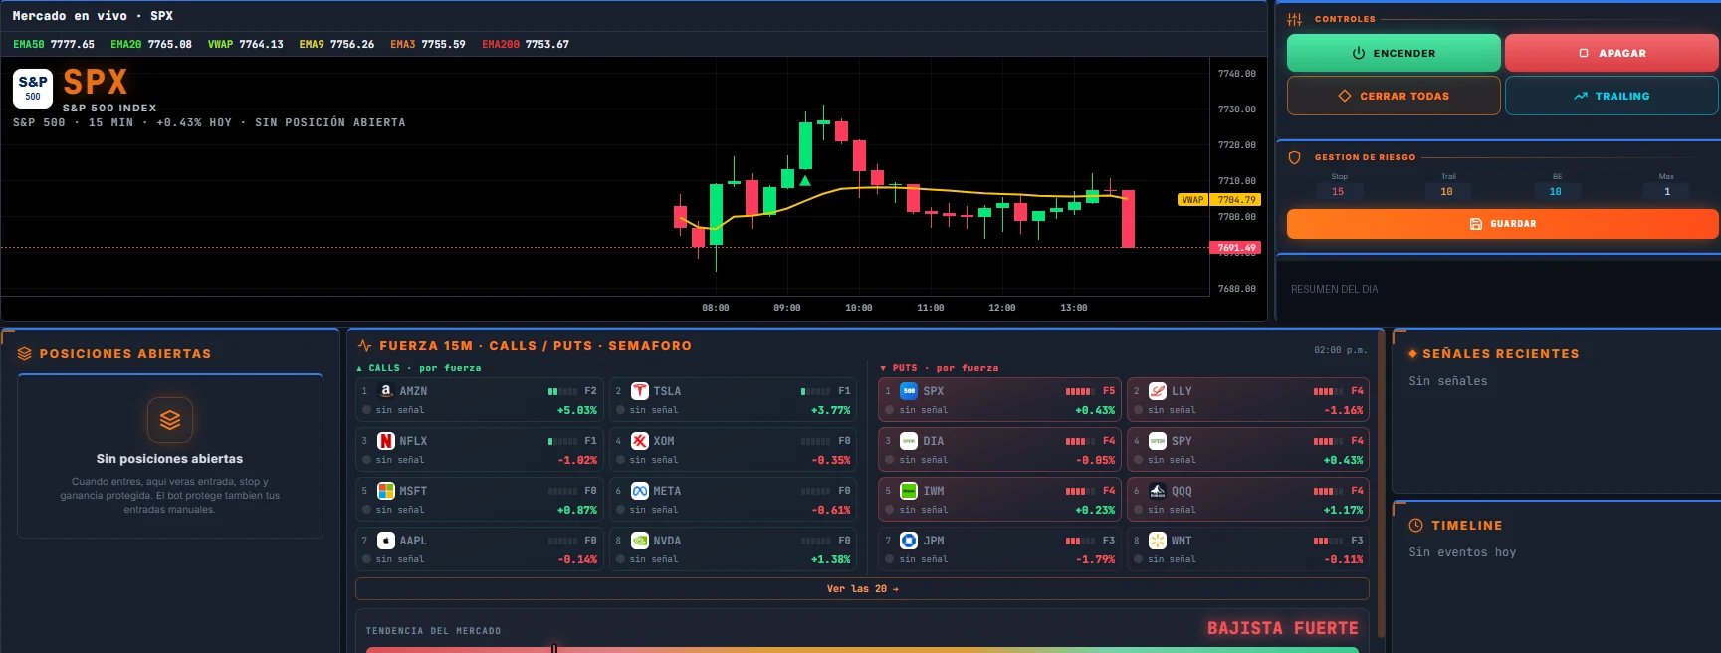Click BAJISTA FUERTE trend label
Viewport: 1721px width, 653px height.
(1283, 628)
